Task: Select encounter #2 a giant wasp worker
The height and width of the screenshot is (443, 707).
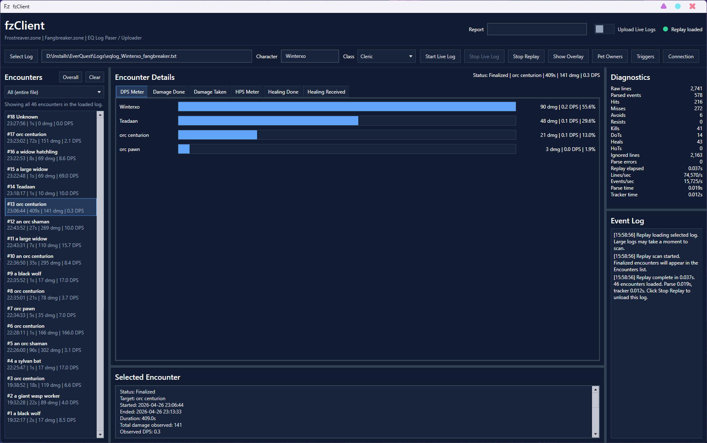Action: [x=51, y=399]
